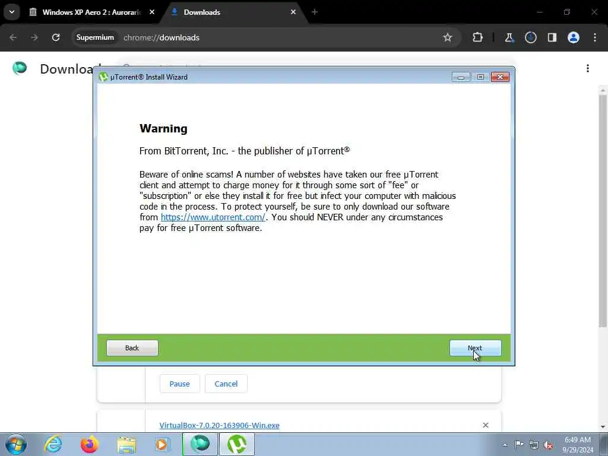Open the network tray icon
Image resolution: width=608 pixels, height=456 pixels.
(534, 445)
